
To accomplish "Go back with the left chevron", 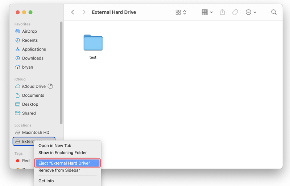I will [x=73, y=12].
